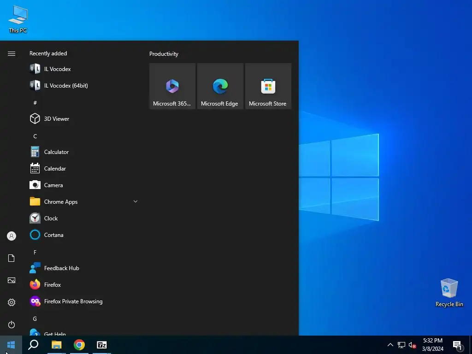This screenshot has width=472, height=354.
Task: Launch IL Vocodex (64bit) app
Action: tap(84, 85)
